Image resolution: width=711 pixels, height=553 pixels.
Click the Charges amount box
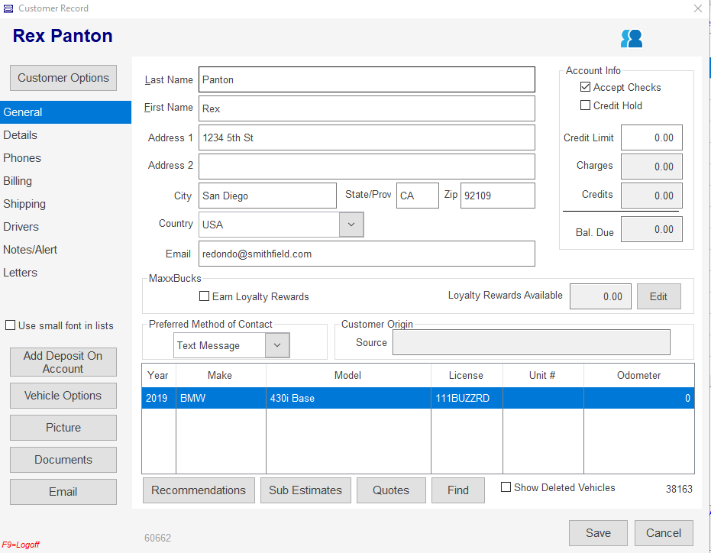pyautogui.click(x=651, y=167)
